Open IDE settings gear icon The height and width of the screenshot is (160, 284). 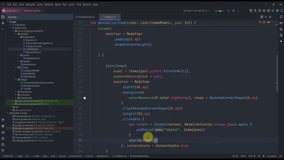pos(277,11)
